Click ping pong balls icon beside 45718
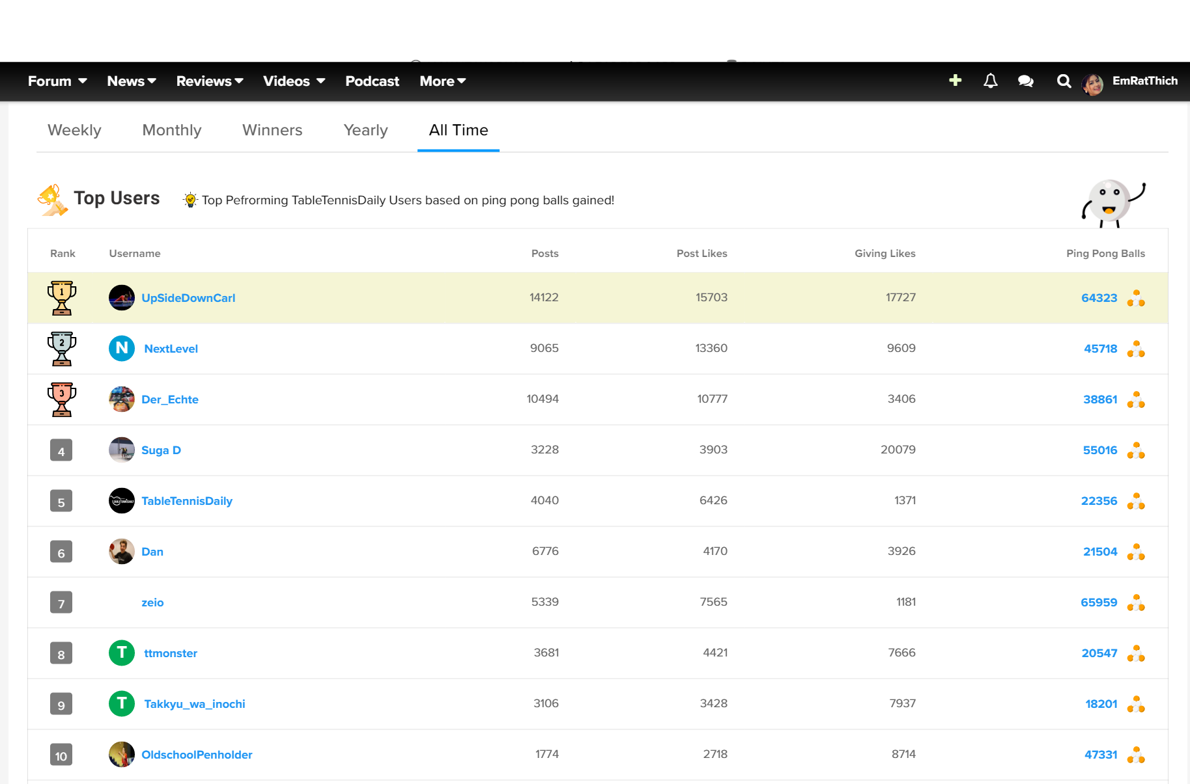Image resolution: width=1190 pixels, height=784 pixels. coord(1136,349)
